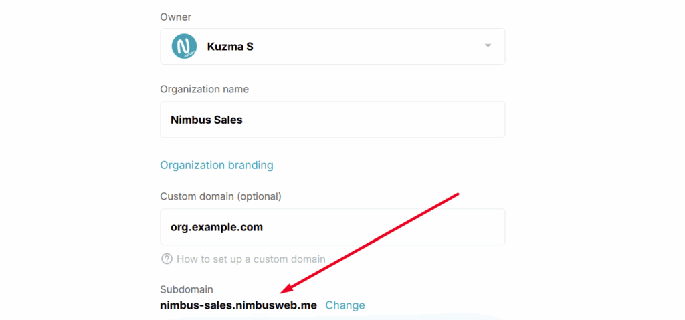Screen dimensions: 685x320
Task: Click the question mark help icon
Action: (x=167, y=259)
